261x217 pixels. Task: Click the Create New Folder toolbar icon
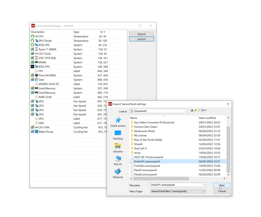click(x=199, y=111)
